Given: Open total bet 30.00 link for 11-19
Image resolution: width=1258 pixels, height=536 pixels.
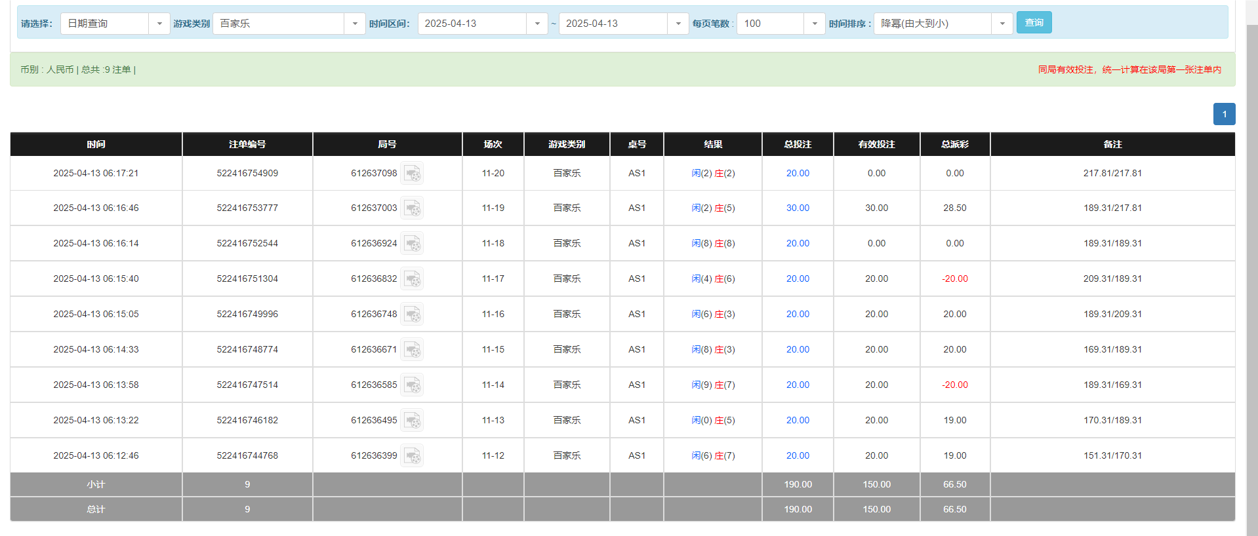Looking at the screenshot, I should point(798,208).
